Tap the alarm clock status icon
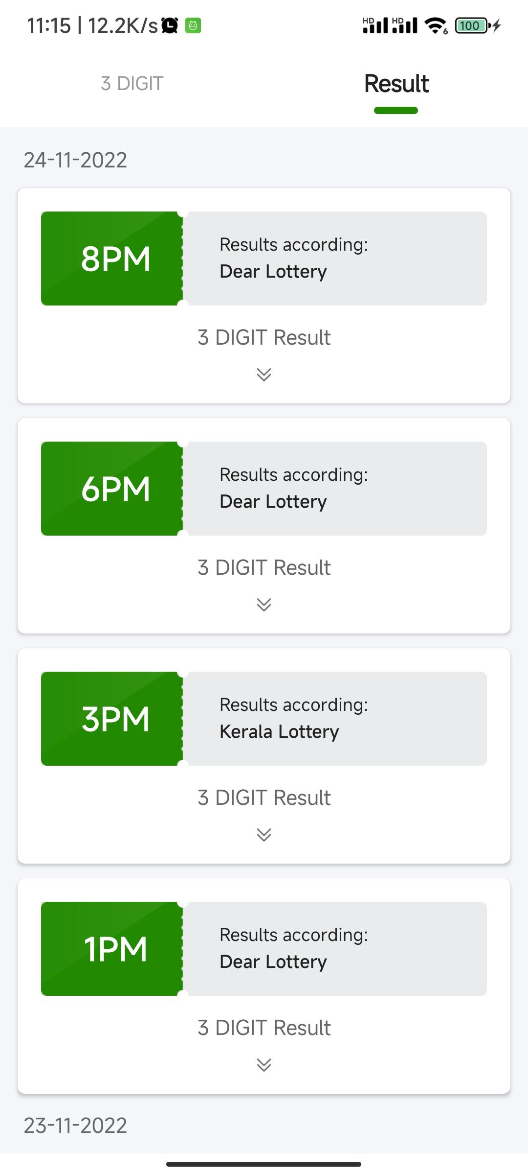Viewport: 528px width, 1175px height. click(170, 25)
